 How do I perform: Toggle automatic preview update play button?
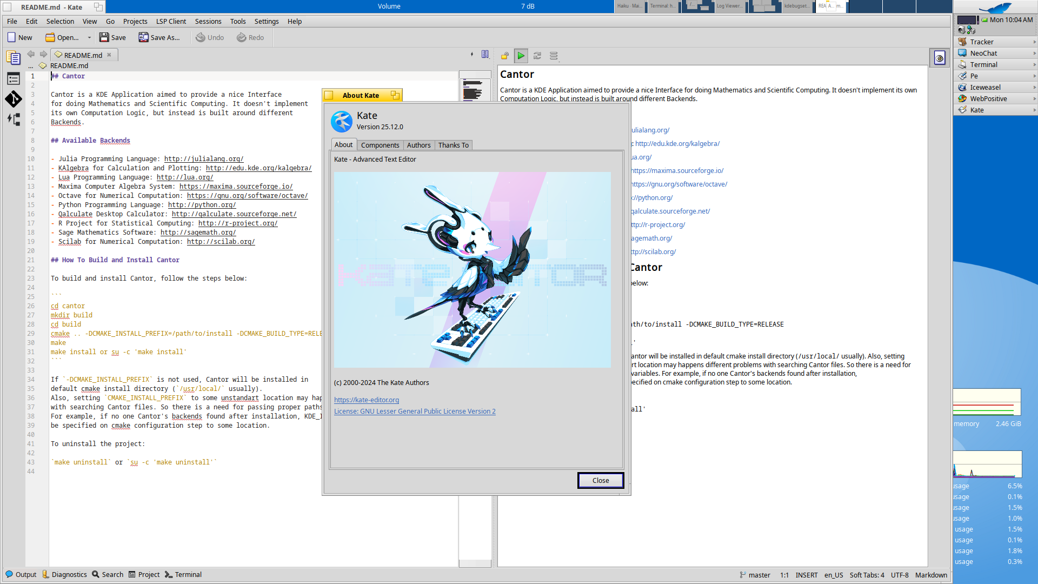click(521, 56)
